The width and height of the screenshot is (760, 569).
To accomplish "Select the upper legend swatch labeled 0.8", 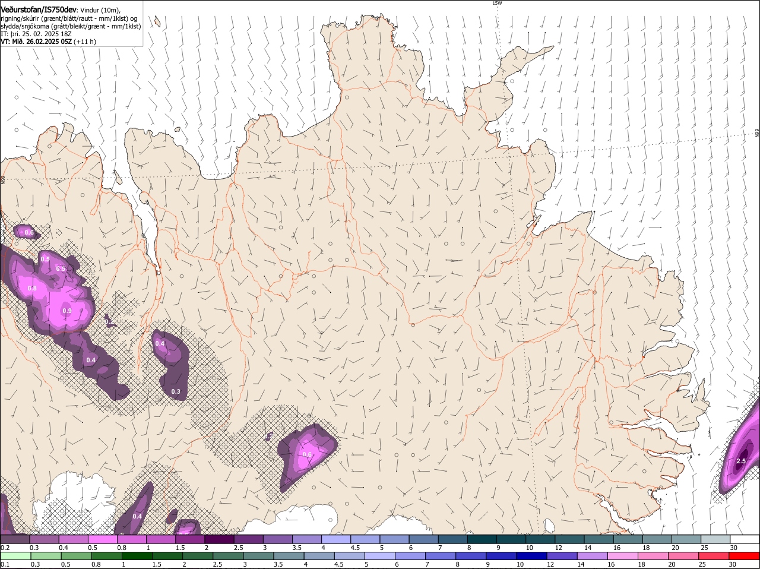I will coord(131,539).
